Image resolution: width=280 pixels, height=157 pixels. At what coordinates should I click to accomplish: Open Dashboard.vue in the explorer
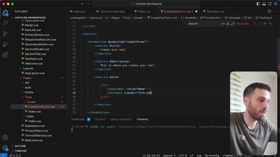[x=35, y=126]
